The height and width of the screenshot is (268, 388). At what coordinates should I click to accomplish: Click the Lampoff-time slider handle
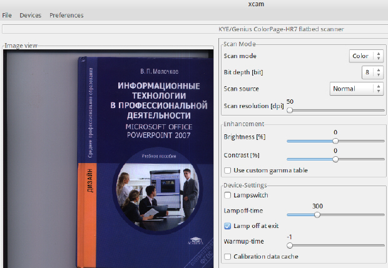pyautogui.click(x=317, y=215)
